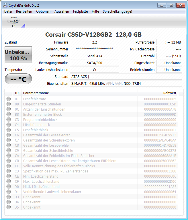Click the NV Cachegrösse value field

tap(169, 49)
